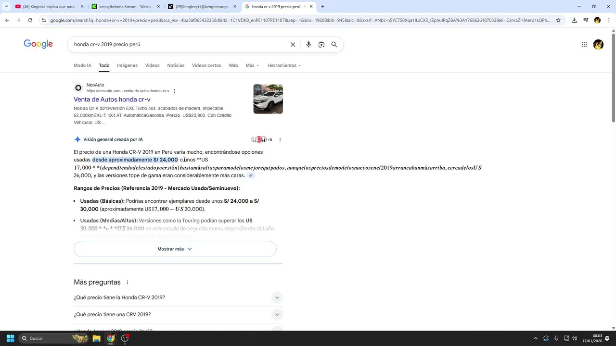Image resolution: width=616 pixels, height=346 pixels.
Task: Click the microphone icon in system tray
Action: (x=556, y=338)
